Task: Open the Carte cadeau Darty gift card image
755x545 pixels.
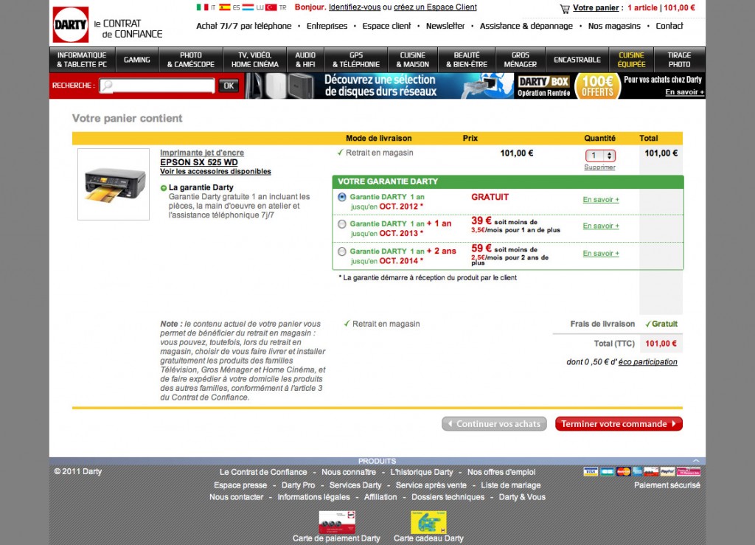Action: 428,522
